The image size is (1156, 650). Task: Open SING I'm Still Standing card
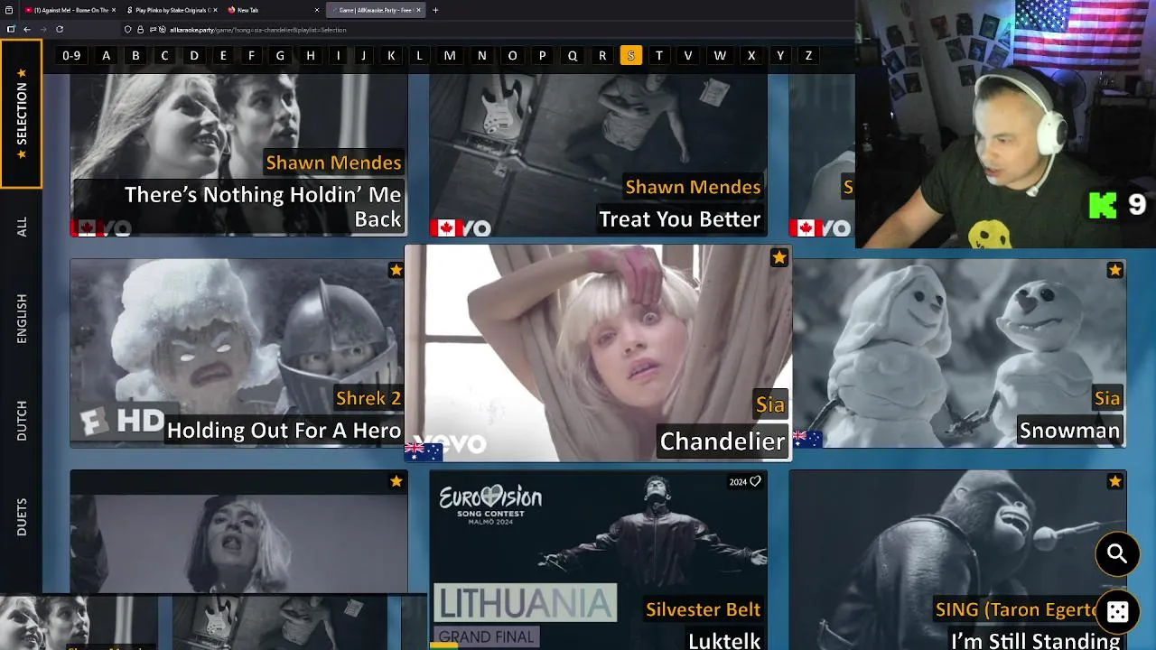coord(958,560)
